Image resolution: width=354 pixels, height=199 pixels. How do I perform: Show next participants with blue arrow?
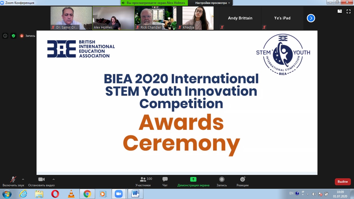311,18
